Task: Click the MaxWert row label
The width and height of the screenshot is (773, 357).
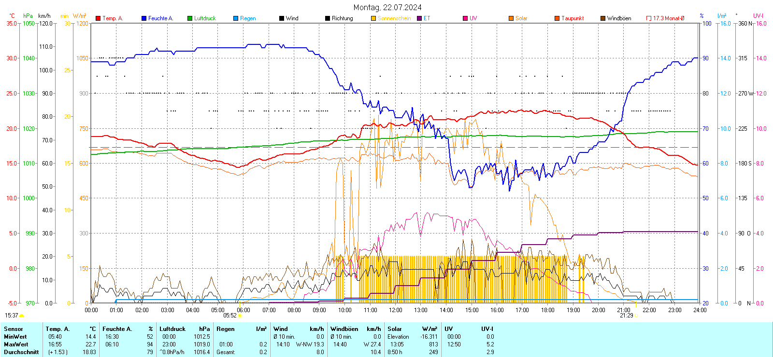Action: click(x=16, y=344)
